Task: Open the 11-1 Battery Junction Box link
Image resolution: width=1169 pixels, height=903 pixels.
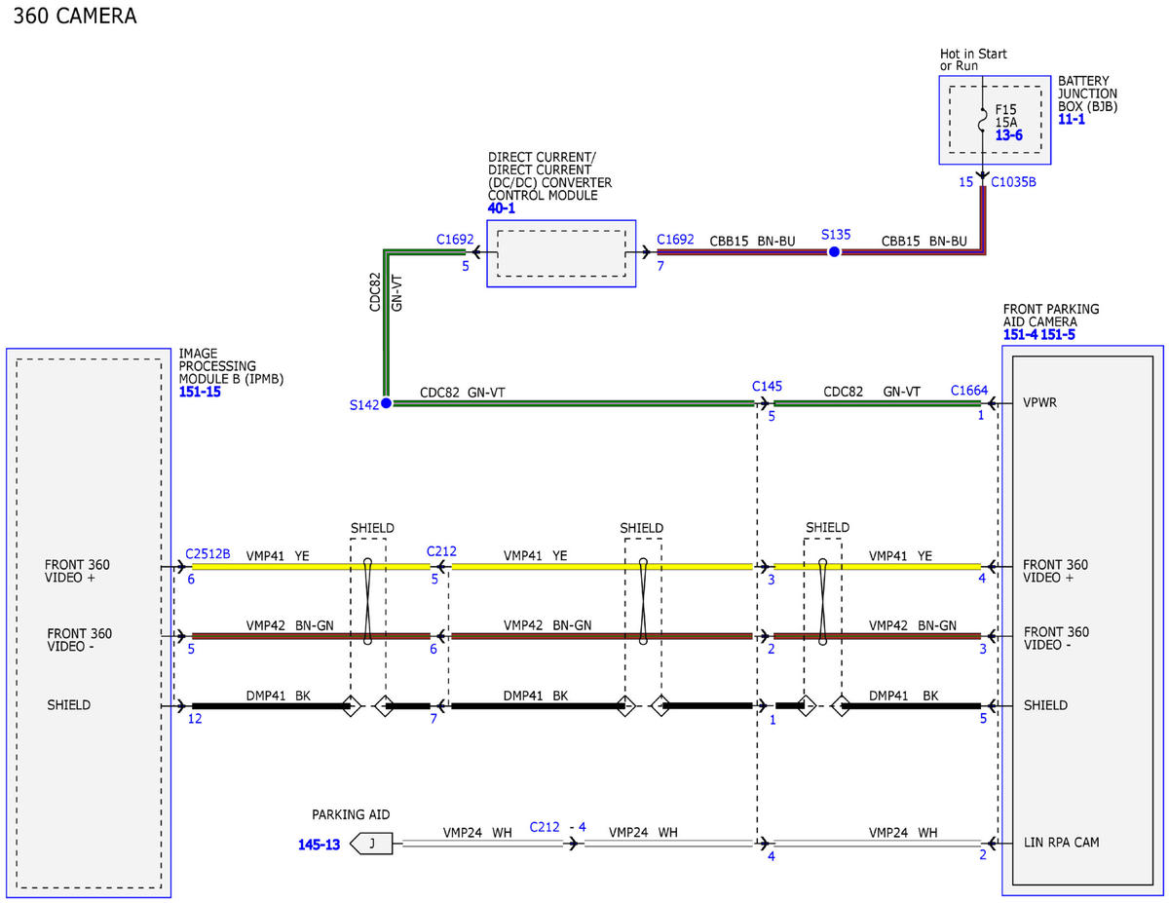Action: [1072, 120]
